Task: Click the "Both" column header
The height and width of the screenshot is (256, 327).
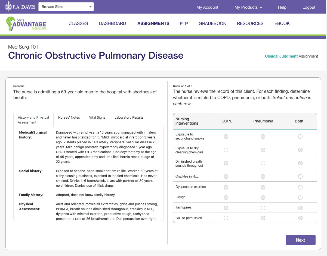Action: click(x=299, y=121)
